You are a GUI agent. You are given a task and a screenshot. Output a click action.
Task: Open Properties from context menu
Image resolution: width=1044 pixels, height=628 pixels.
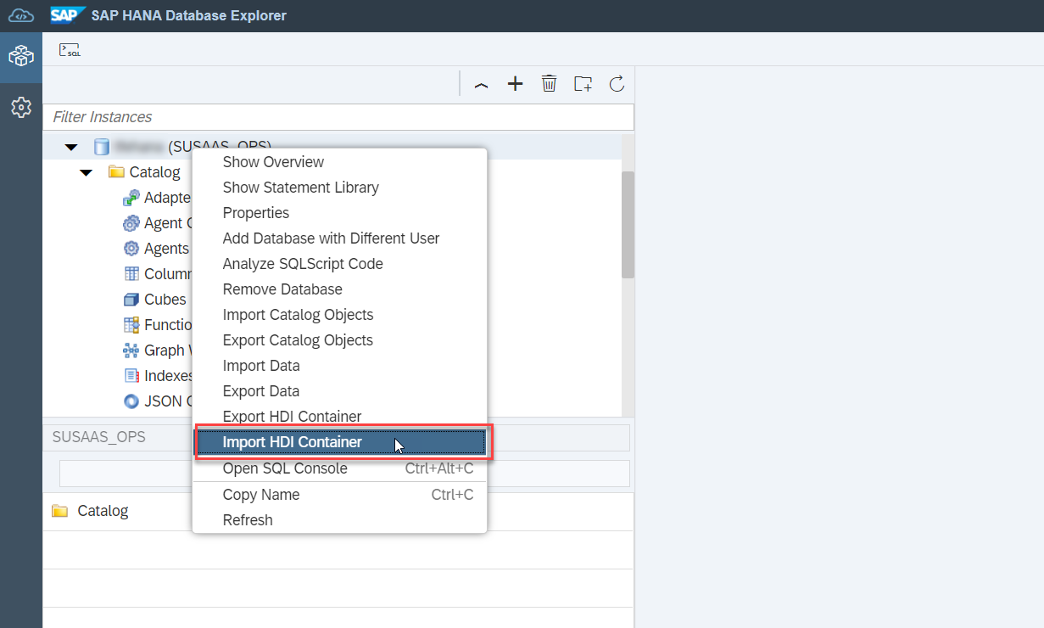340,213
